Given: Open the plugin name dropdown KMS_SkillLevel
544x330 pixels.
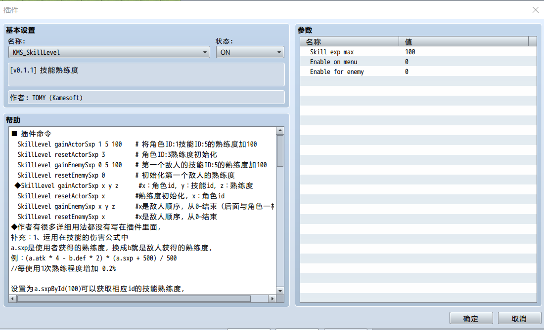Looking at the screenshot, I should click(109, 52).
